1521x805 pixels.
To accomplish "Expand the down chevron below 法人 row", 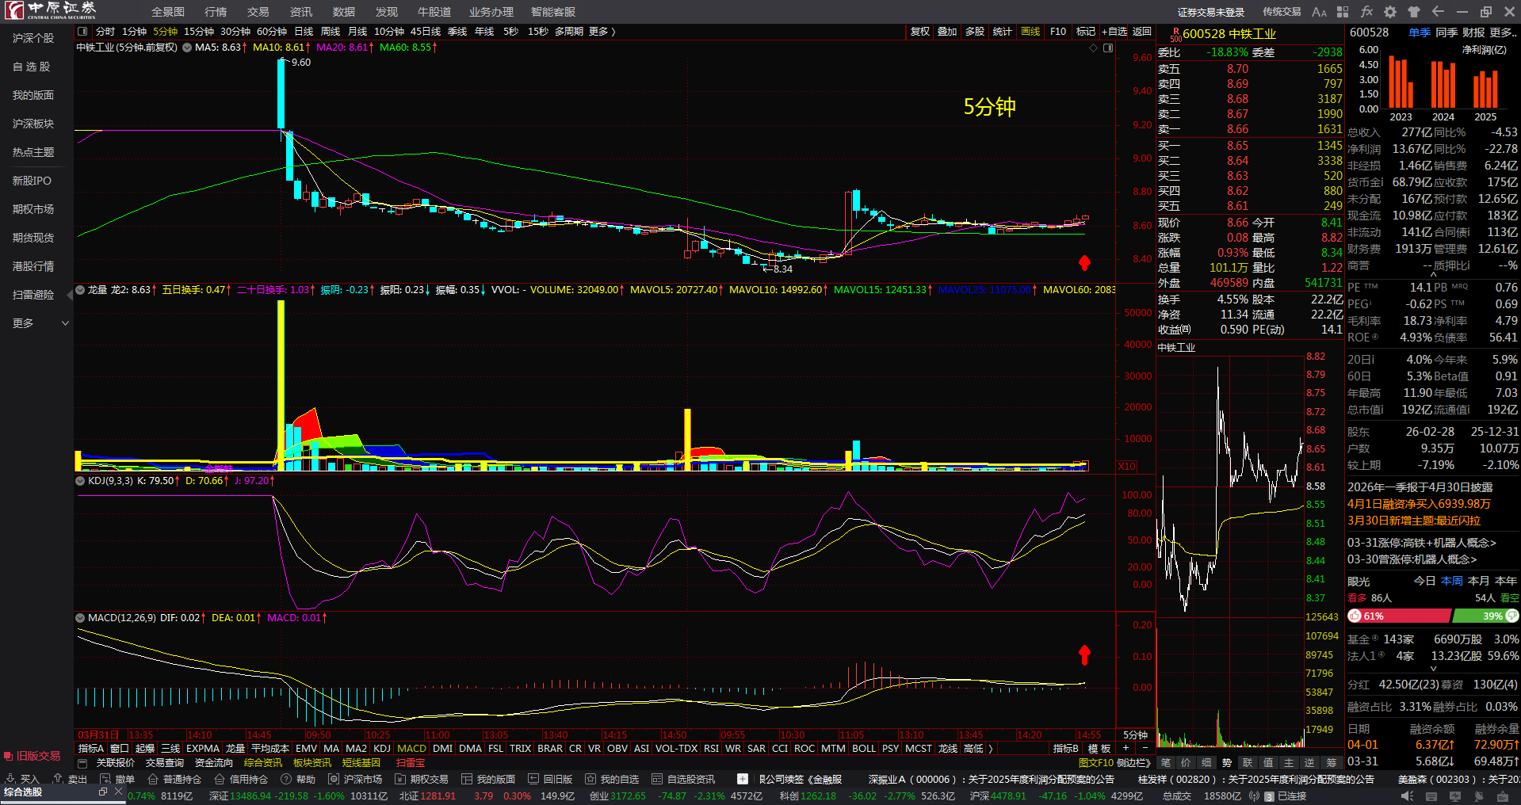I will click(x=1433, y=669).
